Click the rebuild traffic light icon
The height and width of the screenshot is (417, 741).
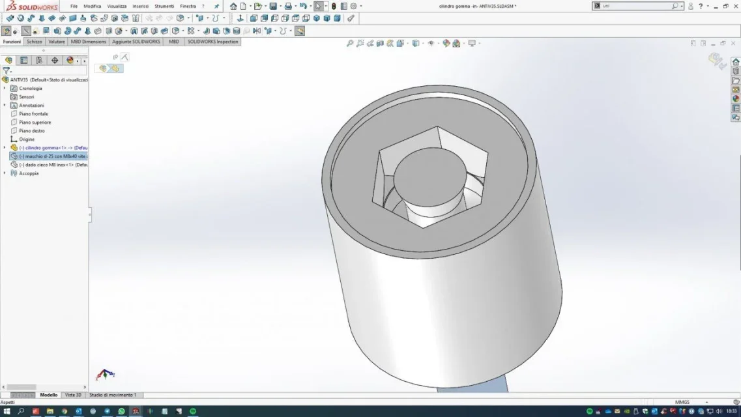tap(334, 6)
